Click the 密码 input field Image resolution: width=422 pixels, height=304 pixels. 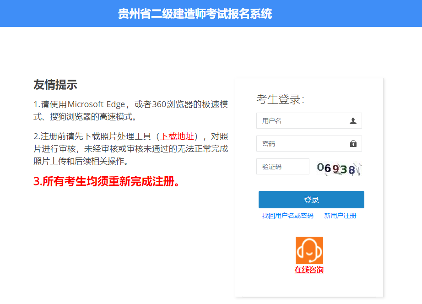[x=309, y=143]
